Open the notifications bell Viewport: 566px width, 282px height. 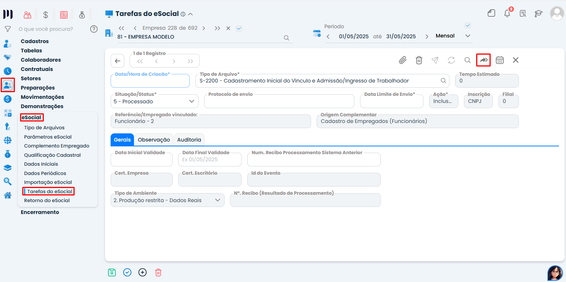507,14
